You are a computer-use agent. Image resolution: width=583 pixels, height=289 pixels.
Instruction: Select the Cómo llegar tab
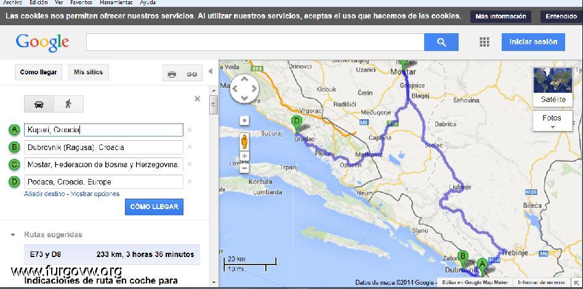(x=38, y=72)
